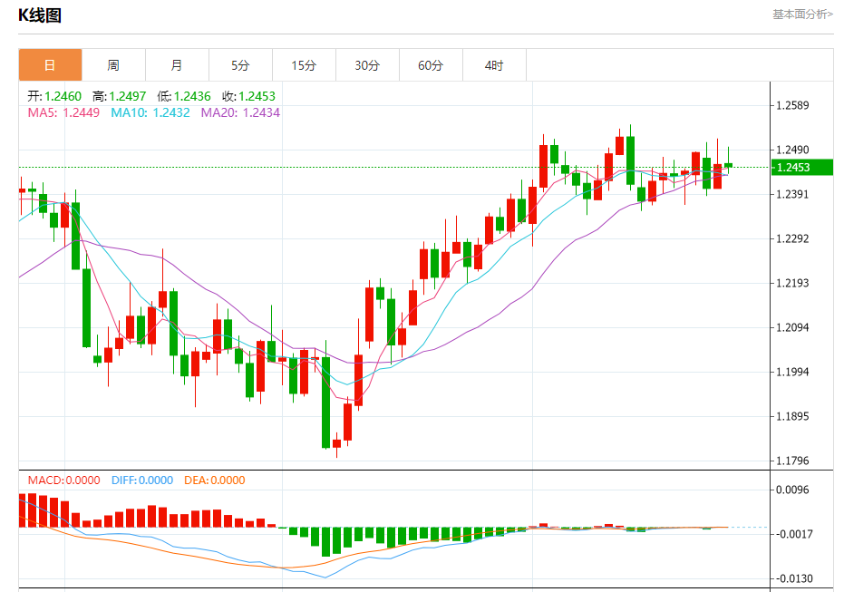This screenshot has height=592, width=844.
Task: Click the 1.2391 price axis label
Action: pos(792,194)
